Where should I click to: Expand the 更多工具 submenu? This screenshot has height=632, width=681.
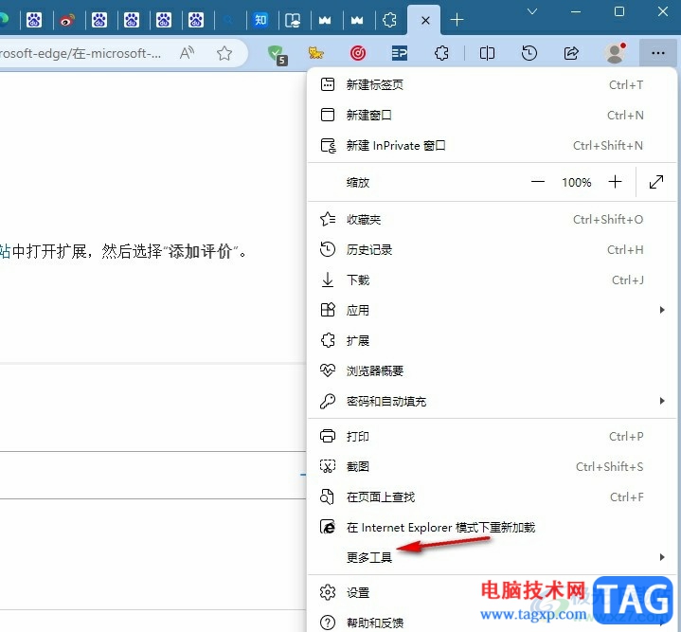tap(492, 557)
